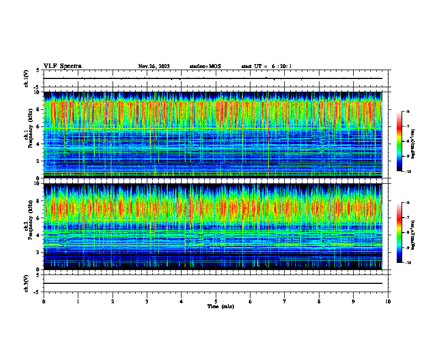The height and width of the screenshot is (338, 437).
Task: Click time axis tick label "1"
Action: click(78, 302)
